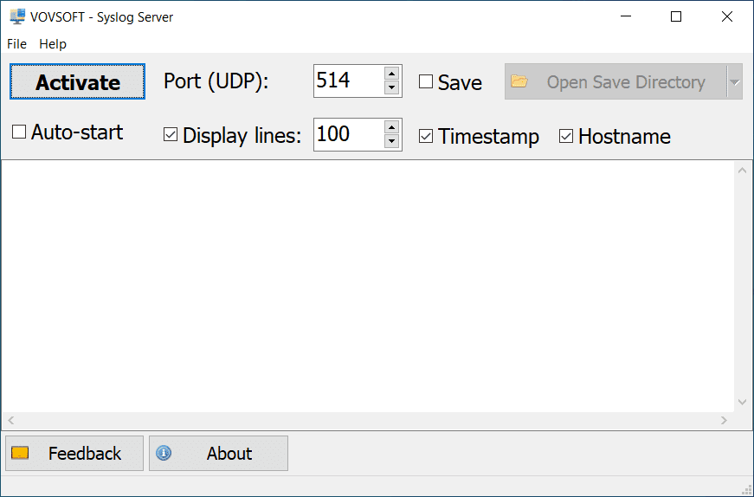754x497 pixels.
Task: Disable the Timestamp checkbox
Action: click(x=426, y=136)
